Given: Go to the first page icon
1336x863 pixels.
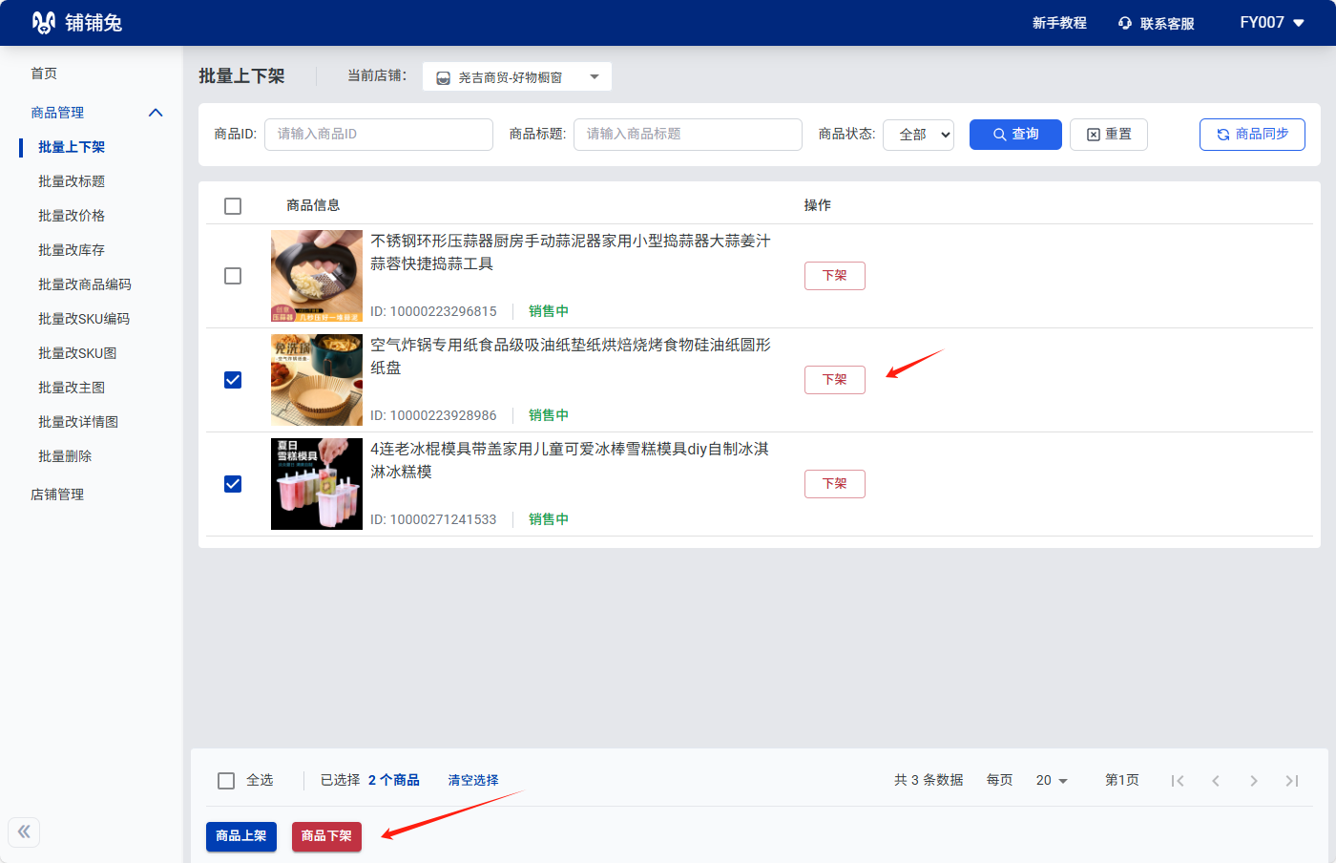Looking at the screenshot, I should [x=1178, y=781].
